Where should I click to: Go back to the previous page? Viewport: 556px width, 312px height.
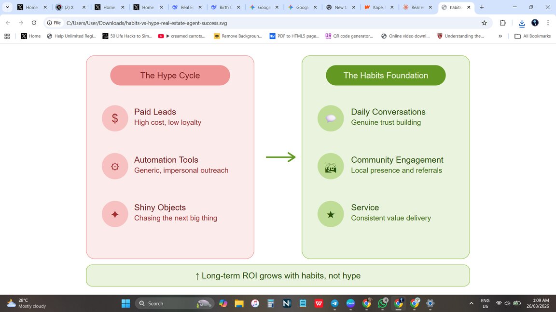click(8, 23)
